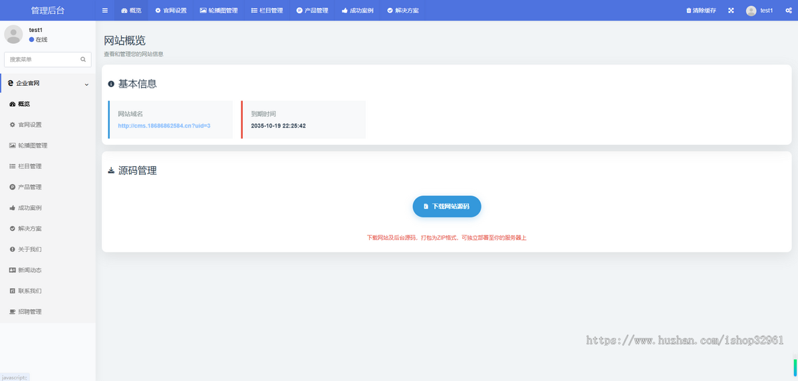Click the dashboard icon beside sidebar 概览

tap(13, 104)
